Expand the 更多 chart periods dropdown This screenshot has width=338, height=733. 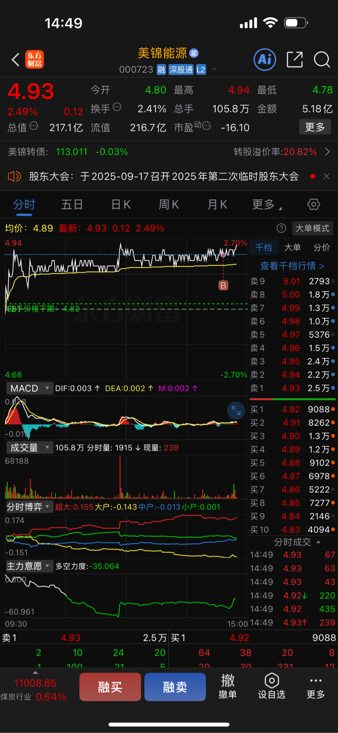(x=267, y=205)
